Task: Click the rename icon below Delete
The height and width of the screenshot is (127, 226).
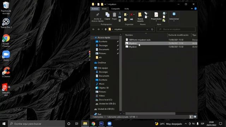Action: pos(131,19)
